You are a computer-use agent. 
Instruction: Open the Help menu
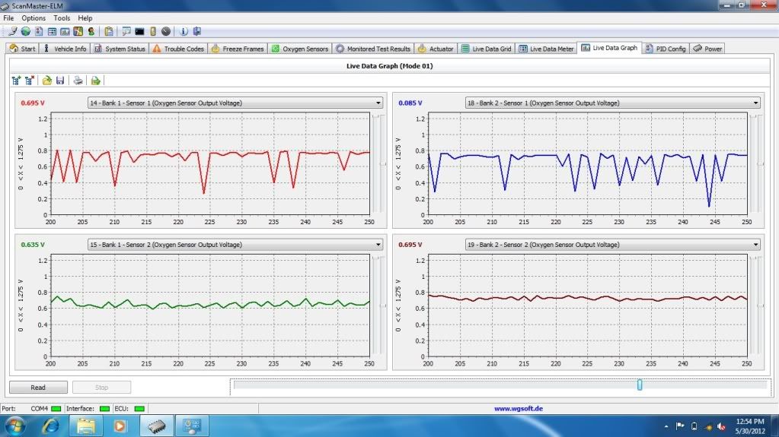point(85,17)
